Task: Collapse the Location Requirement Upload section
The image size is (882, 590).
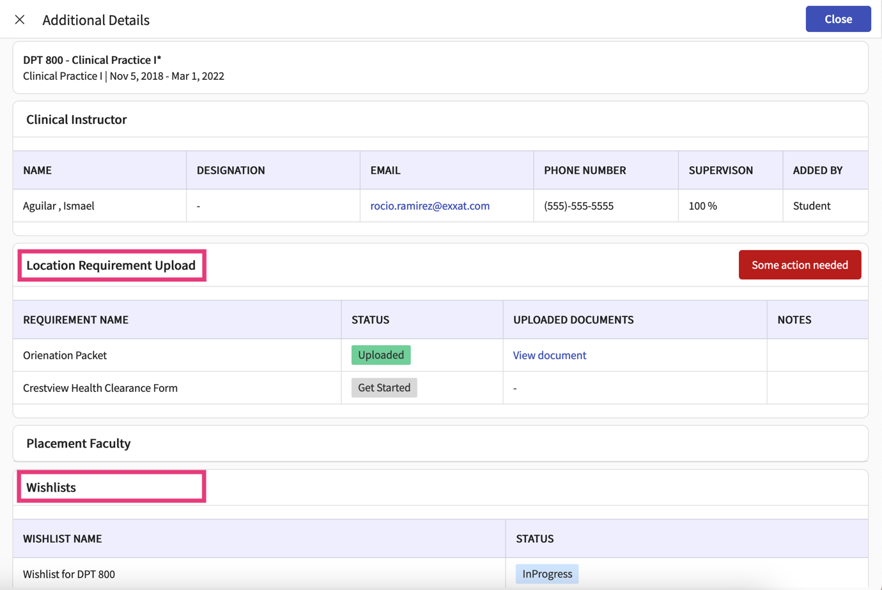Action: pos(112,265)
